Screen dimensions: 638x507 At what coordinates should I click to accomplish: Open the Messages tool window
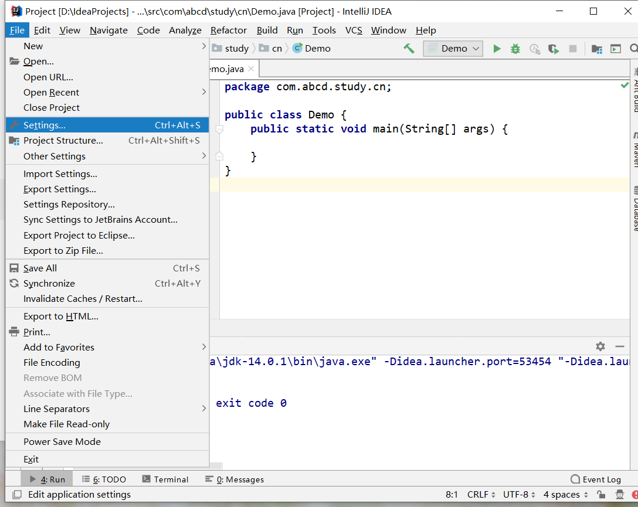point(235,479)
